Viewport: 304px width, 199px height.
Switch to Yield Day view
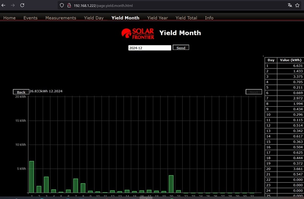93,18
